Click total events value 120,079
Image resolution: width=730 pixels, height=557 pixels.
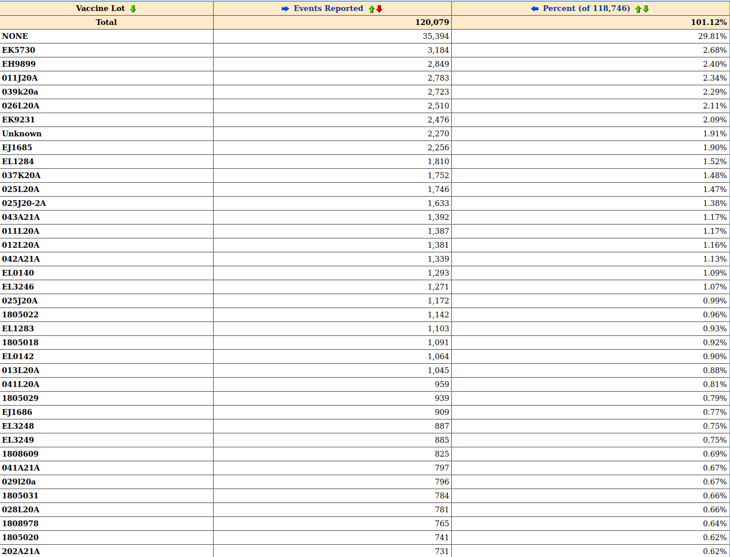(x=432, y=22)
